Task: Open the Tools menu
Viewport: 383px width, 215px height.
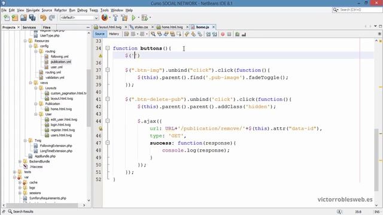Action: (x=104, y=10)
